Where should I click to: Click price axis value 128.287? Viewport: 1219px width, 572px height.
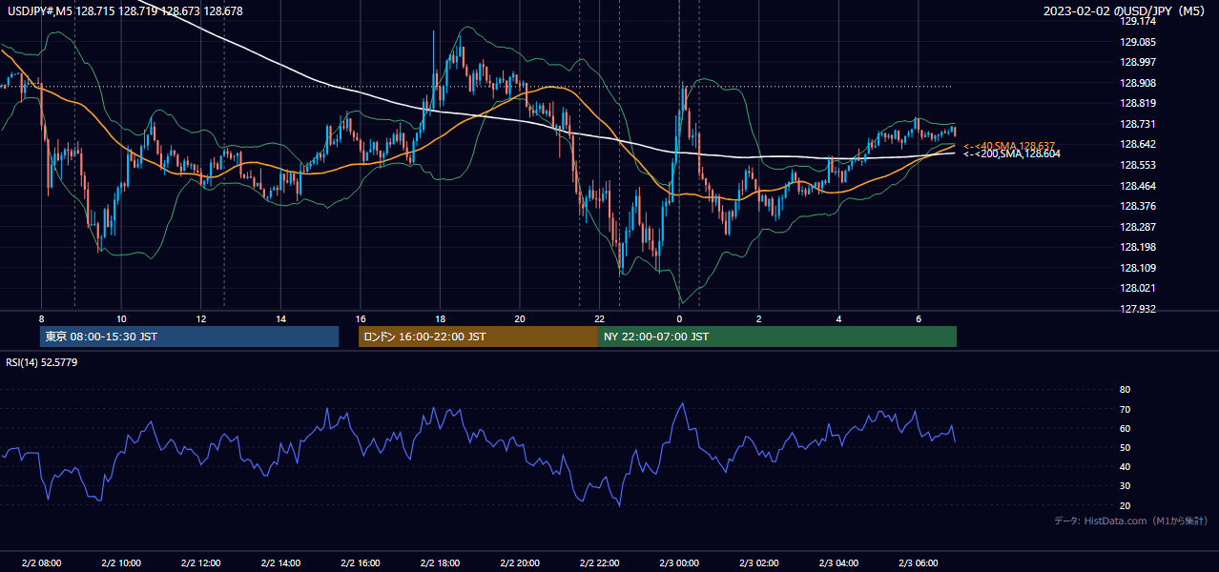[x=1138, y=227]
